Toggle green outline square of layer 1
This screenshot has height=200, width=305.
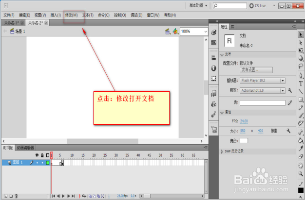coord(48,163)
